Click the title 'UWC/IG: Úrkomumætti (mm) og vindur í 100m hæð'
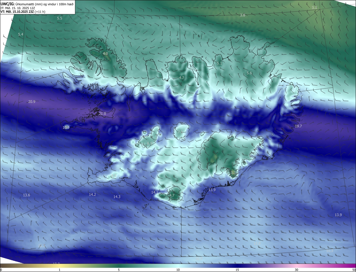This screenshot has width=356, height=272. coord(37,4)
